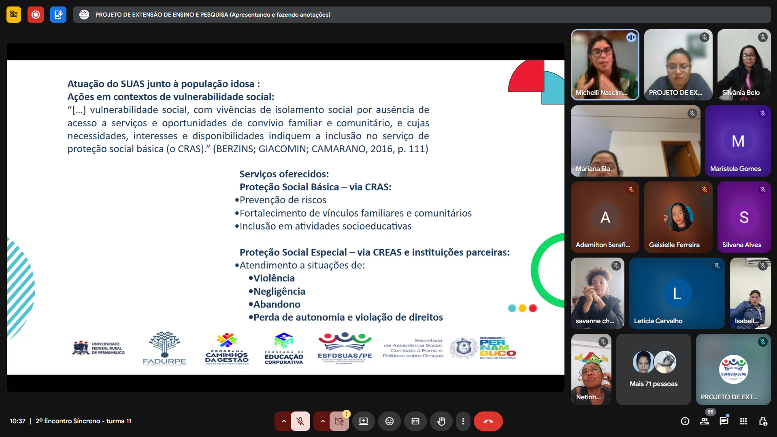The image size is (777, 437).
Task: Open emoji reactions button
Action: pyautogui.click(x=390, y=421)
